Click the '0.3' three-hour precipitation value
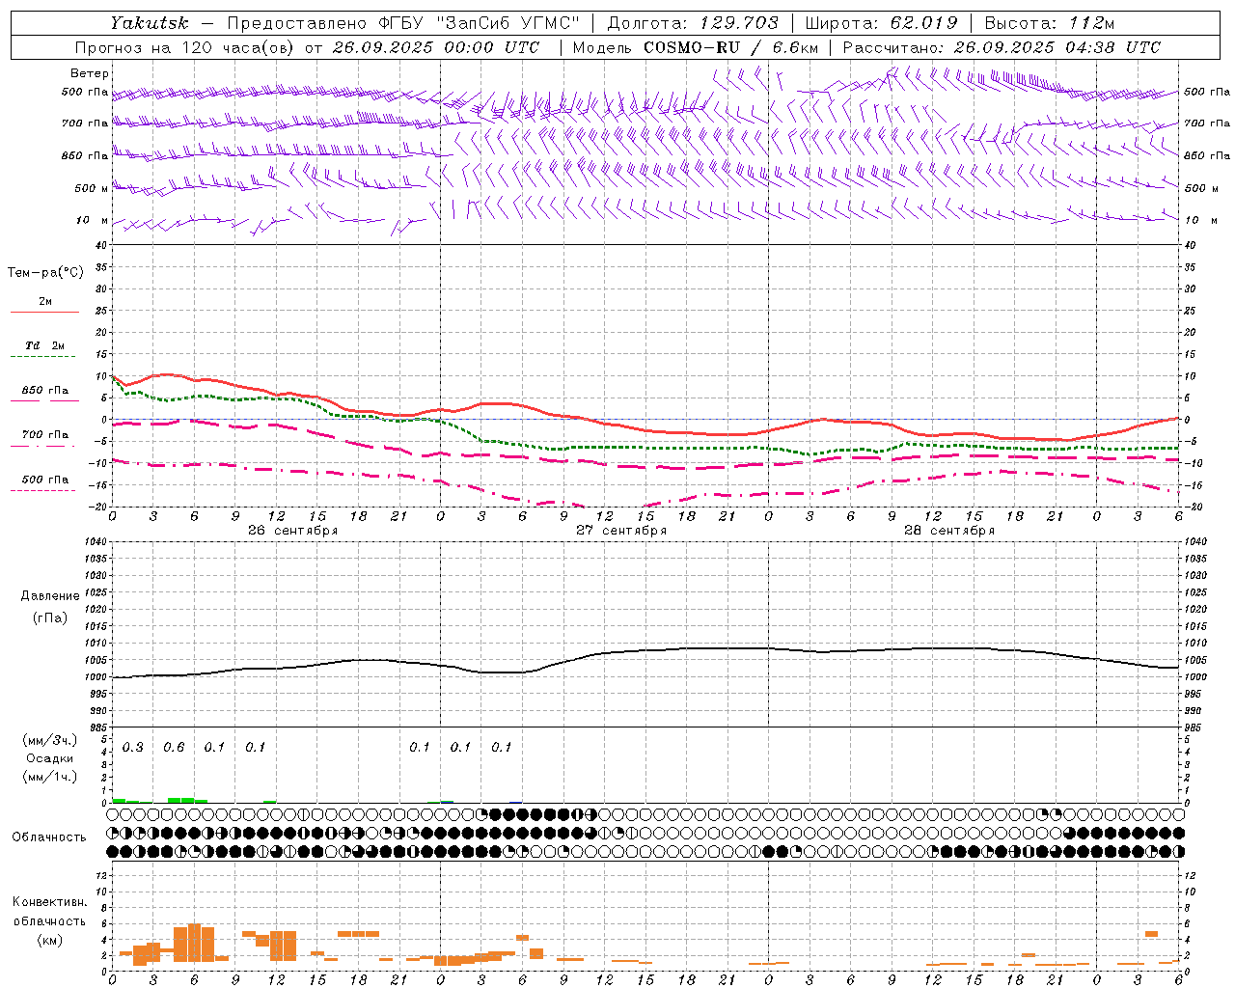1235x988 pixels. pyautogui.click(x=133, y=747)
